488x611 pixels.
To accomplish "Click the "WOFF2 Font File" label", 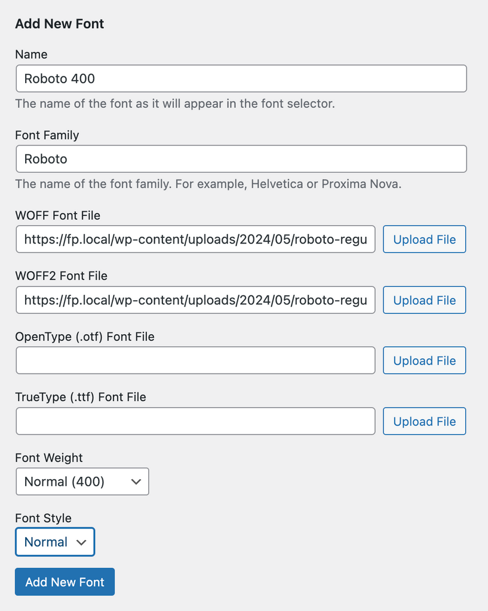I will [x=62, y=276].
